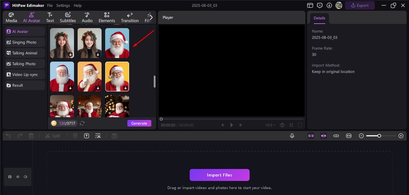Open the Settings menu
The height and width of the screenshot is (195, 409).
coord(63,6)
